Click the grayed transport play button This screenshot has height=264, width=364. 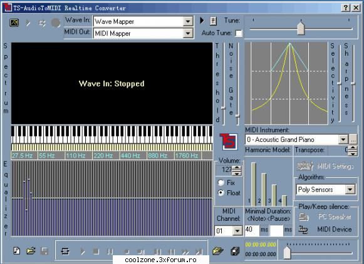[x=83, y=251]
